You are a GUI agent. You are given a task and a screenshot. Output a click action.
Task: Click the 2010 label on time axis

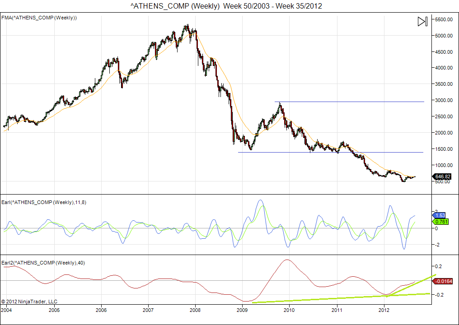pos(289,311)
